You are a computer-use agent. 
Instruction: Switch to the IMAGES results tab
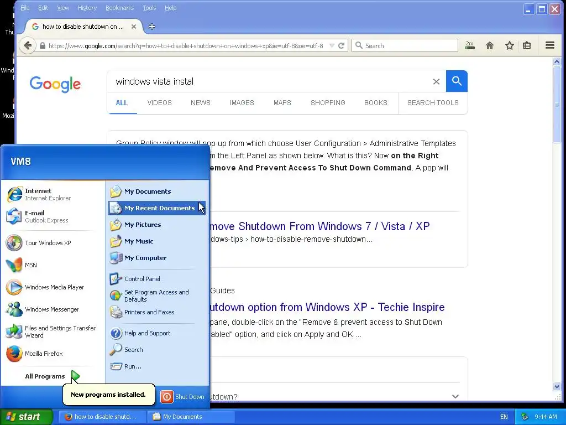point(242,102)
